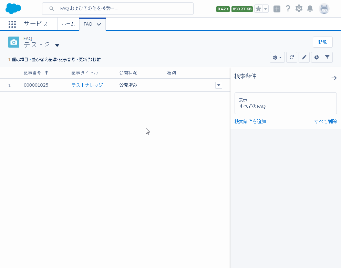Open the App Launcher grid icon
341x268 pixels.
coord(12,24)
